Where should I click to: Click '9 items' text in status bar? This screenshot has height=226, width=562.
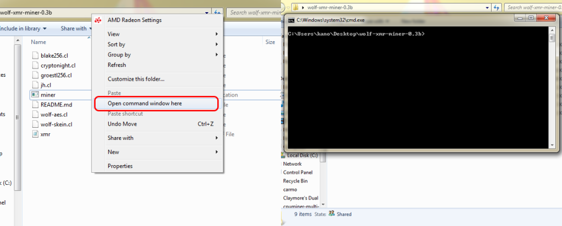pos(302,214)
